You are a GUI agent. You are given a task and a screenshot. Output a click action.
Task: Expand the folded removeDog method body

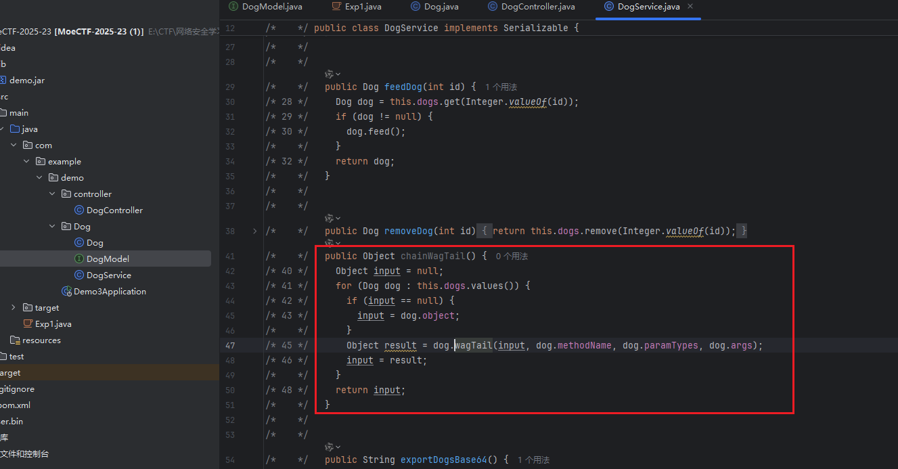click(254, 231)
